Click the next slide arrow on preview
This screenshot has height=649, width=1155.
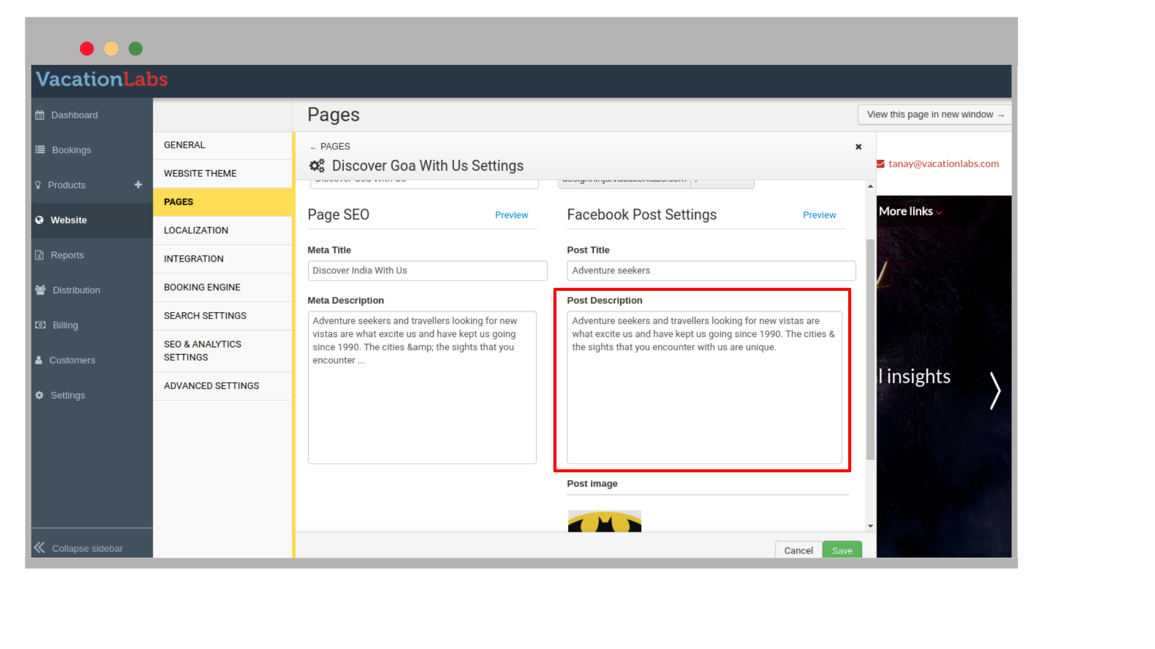point(995,391)
